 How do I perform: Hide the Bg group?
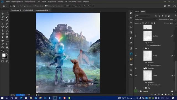tap(136, 88)
